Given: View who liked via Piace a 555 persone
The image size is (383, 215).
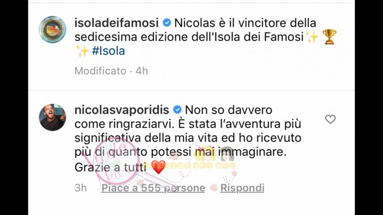Looking at the screenshot, I should click(153, 188).
